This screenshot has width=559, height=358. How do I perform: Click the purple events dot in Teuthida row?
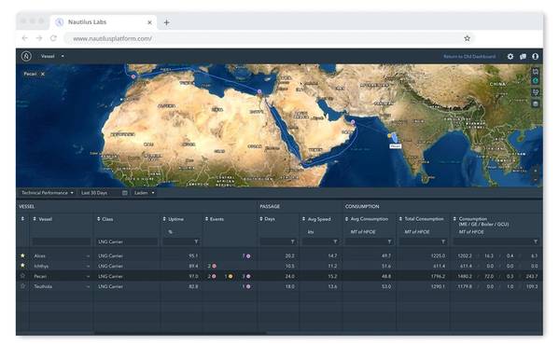(x=248, y=286)
